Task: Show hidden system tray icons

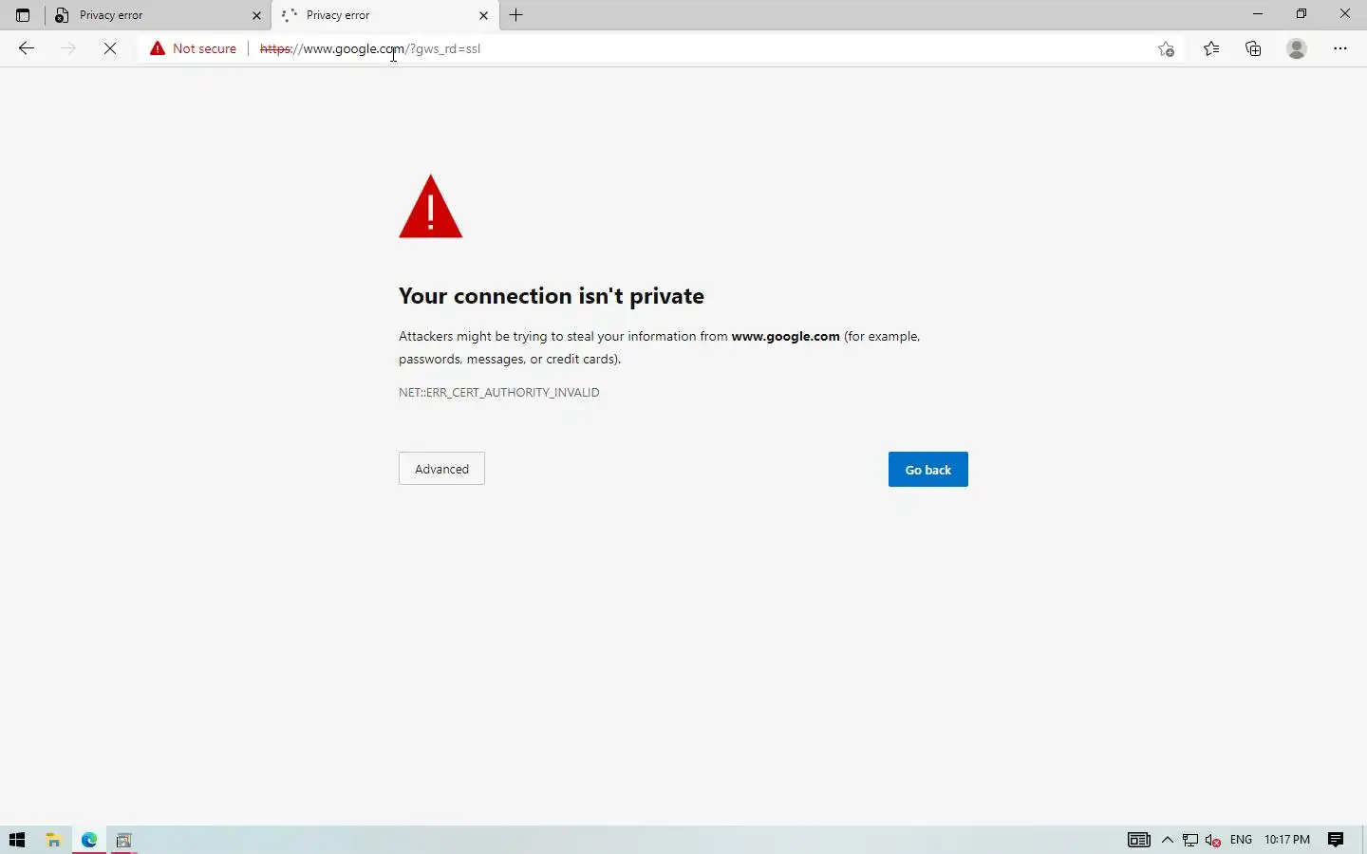Action: tap(1168, 840)
